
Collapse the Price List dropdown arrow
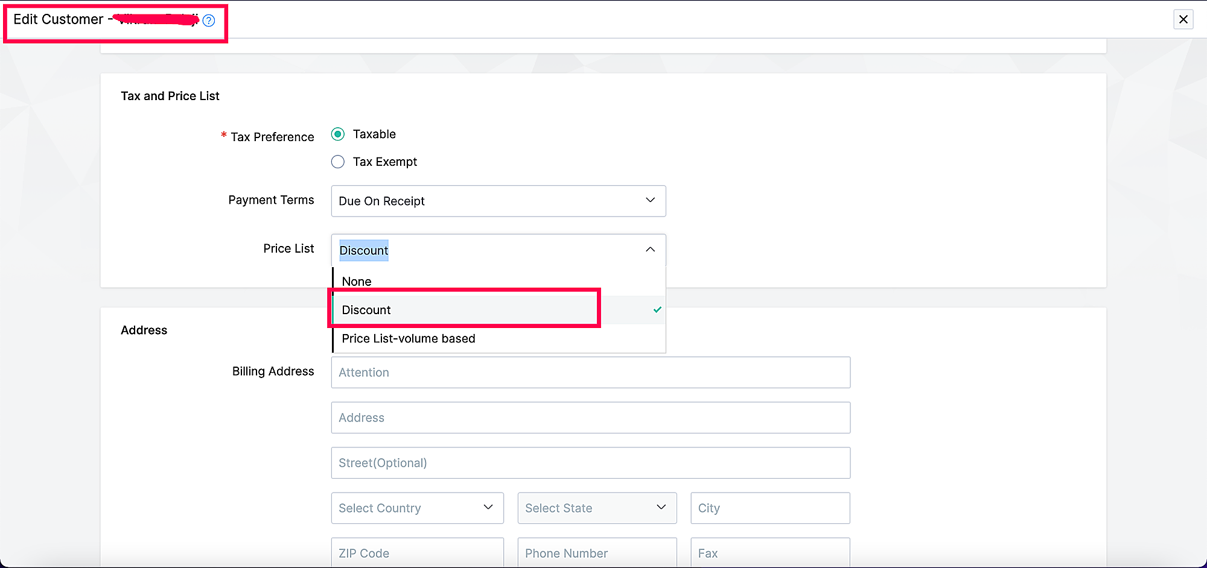[650, 250]
